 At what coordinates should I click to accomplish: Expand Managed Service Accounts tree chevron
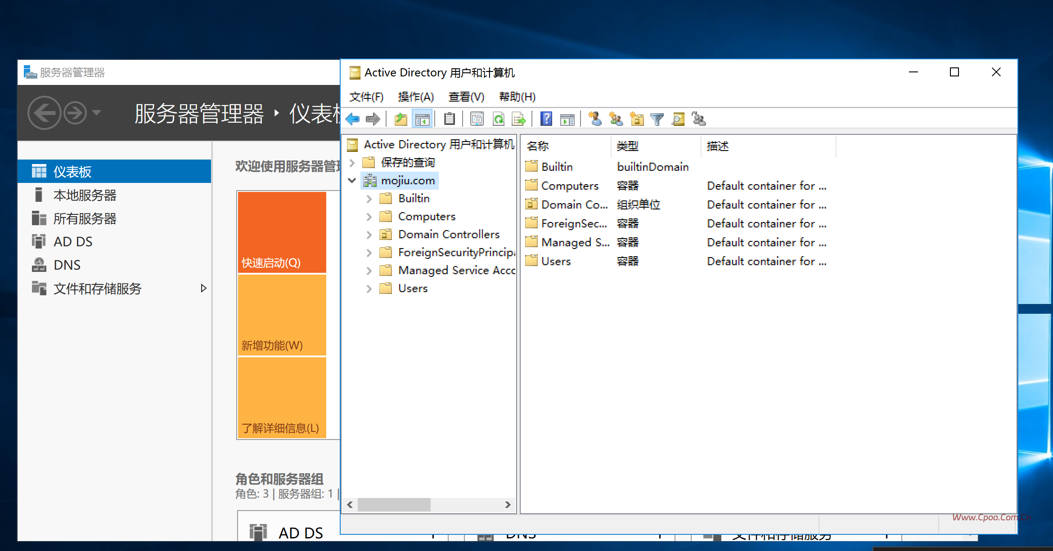tap(369, 270)
